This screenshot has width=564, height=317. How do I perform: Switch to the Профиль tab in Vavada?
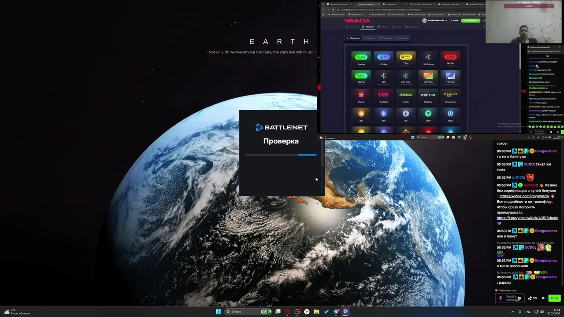pyautogui.click(x=352, y=27)
